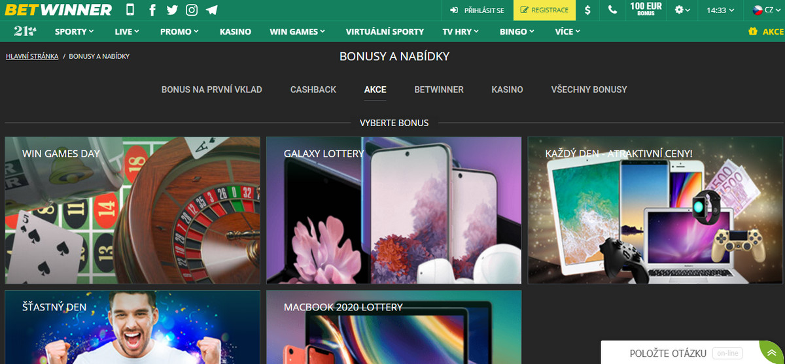Open the Šťastný den promo card
The height and width of the screenshot is (364, 785).
pos(132,327)
